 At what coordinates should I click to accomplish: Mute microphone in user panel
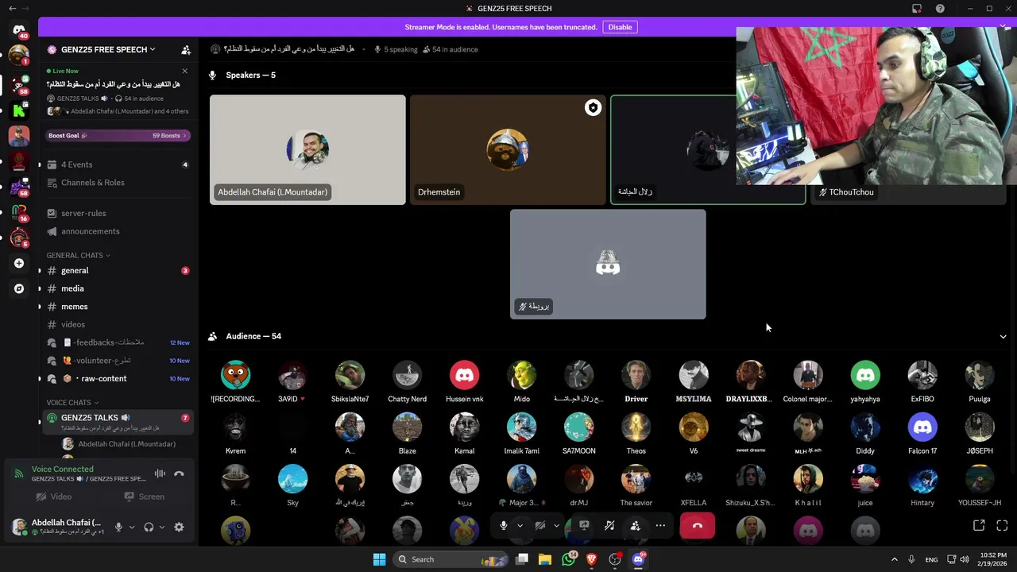[x=118, y=527]
